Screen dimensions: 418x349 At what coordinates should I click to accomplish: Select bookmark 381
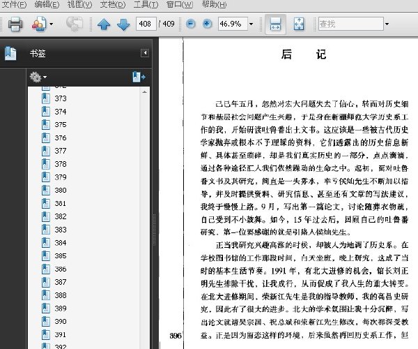tap(61, 204)
